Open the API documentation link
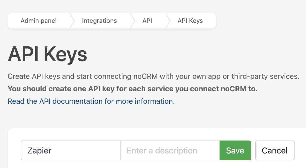 point(91,101)
